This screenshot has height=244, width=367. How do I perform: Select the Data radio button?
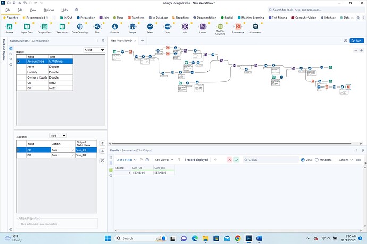pos(303,160)
